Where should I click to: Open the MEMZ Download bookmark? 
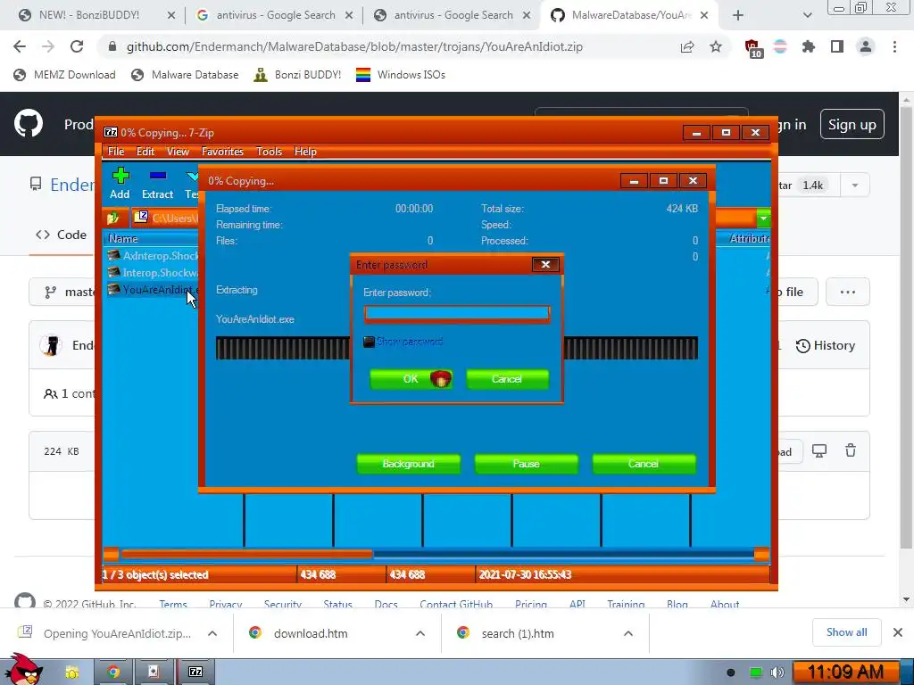(x=64, y=75)
